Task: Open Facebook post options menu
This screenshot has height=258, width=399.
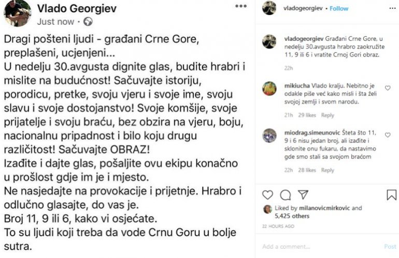Action: [x=241, y=7]
